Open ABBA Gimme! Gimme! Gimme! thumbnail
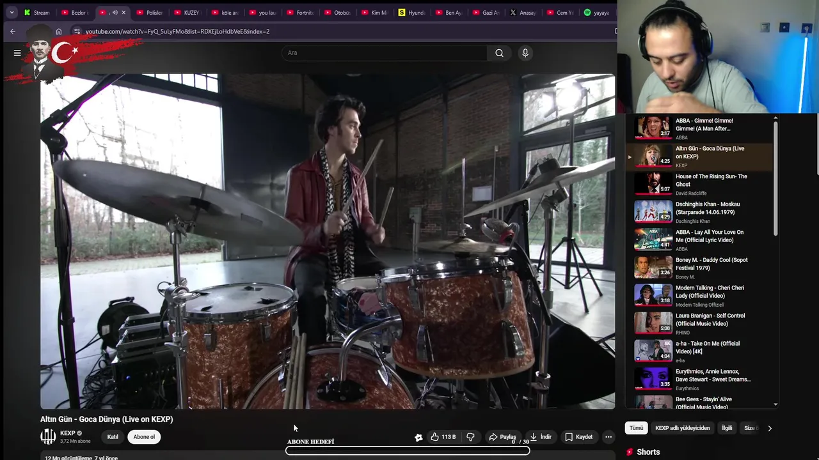This screenshot has height=460, width=819. tap(653, 128)
